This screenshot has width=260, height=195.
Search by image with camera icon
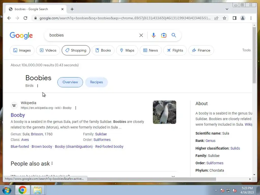coord(164,35)
